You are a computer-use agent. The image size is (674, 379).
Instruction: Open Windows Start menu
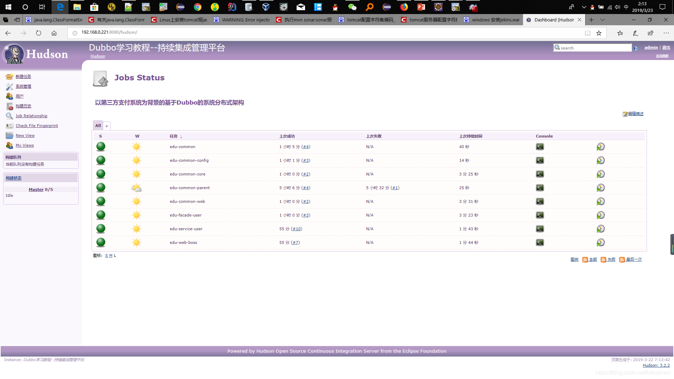8,7
